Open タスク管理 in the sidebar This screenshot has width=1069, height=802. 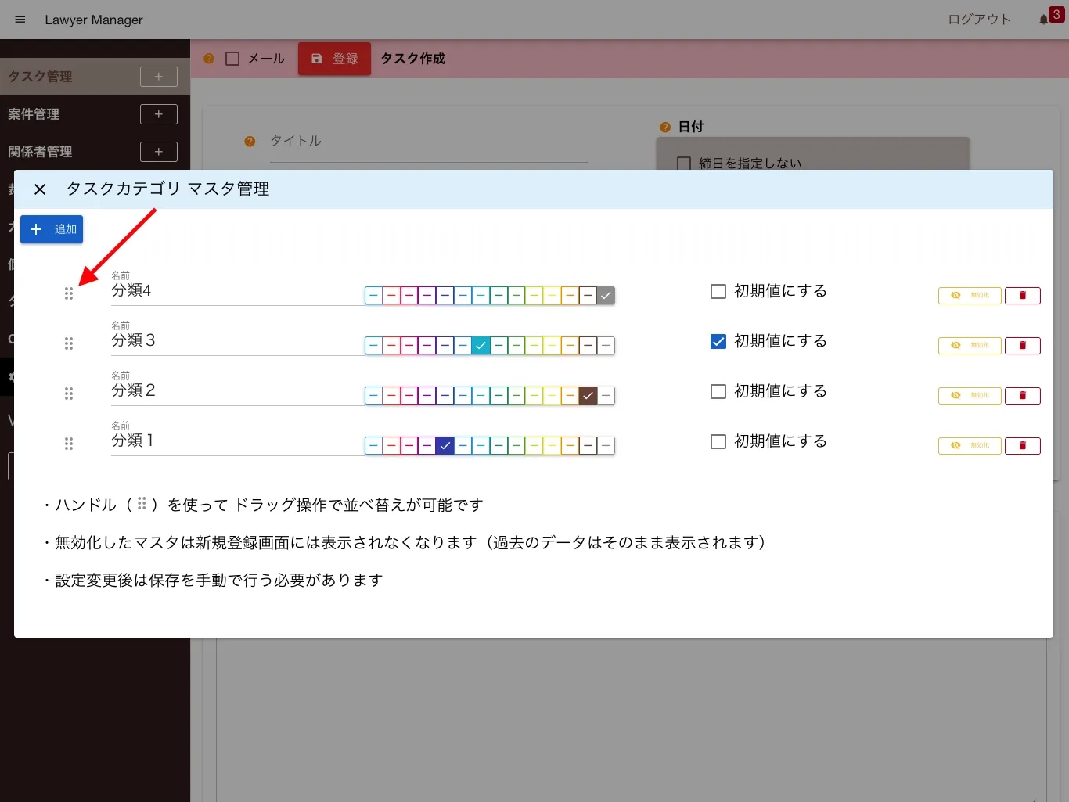[40, 77]
